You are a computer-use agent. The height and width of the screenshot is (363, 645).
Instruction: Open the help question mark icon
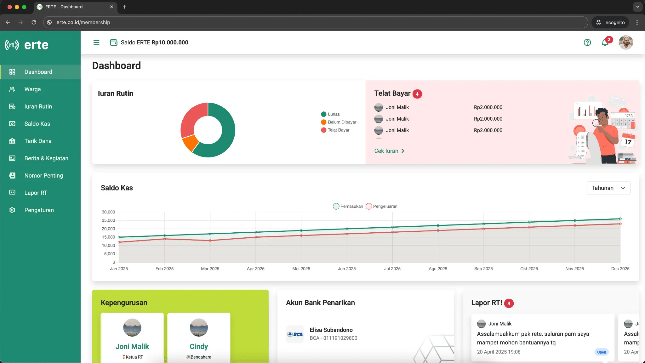tap(587, 43)
